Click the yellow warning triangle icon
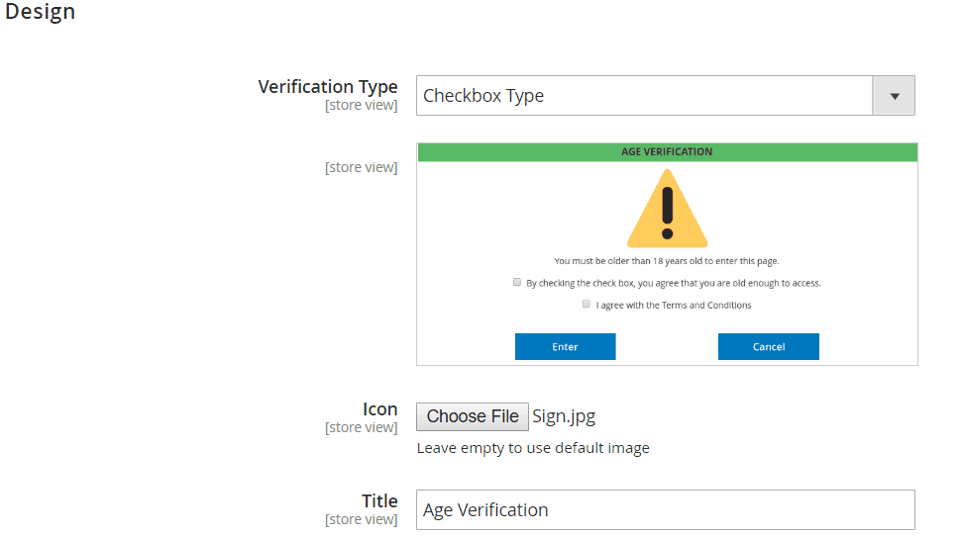Viewport: 962px width, 539px height. [x=667, y=209]
